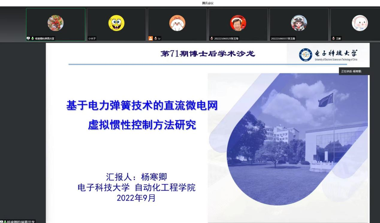Click the green microphone icon on 杨寒卿's tile
380x223 pixels.
tap(33, 39)
